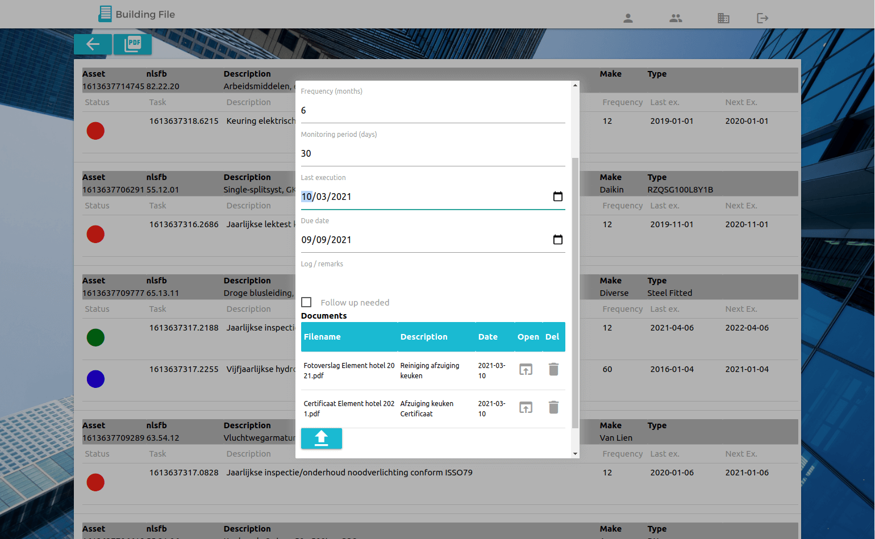Open calendar picker for Due date
The height and width of the screenshot is (539, 875).
[558, 240]
